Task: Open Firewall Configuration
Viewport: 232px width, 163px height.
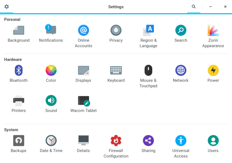Action: 116,141
